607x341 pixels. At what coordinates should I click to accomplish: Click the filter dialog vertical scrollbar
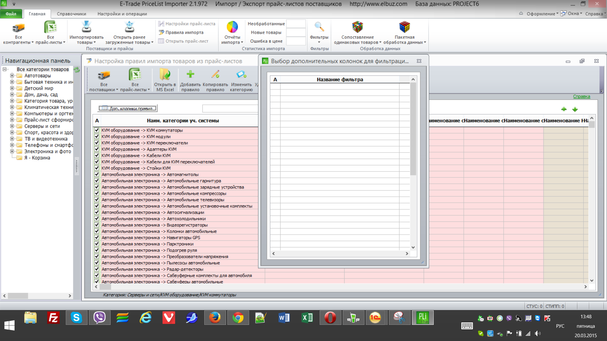pyautogui.click(x=413, y=163)
